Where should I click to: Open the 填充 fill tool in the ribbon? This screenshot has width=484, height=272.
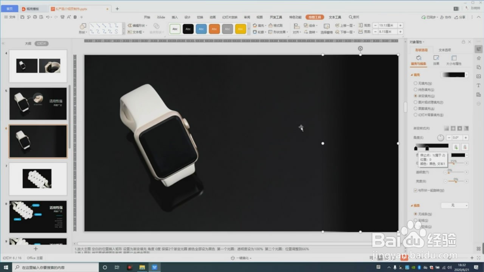259,25
